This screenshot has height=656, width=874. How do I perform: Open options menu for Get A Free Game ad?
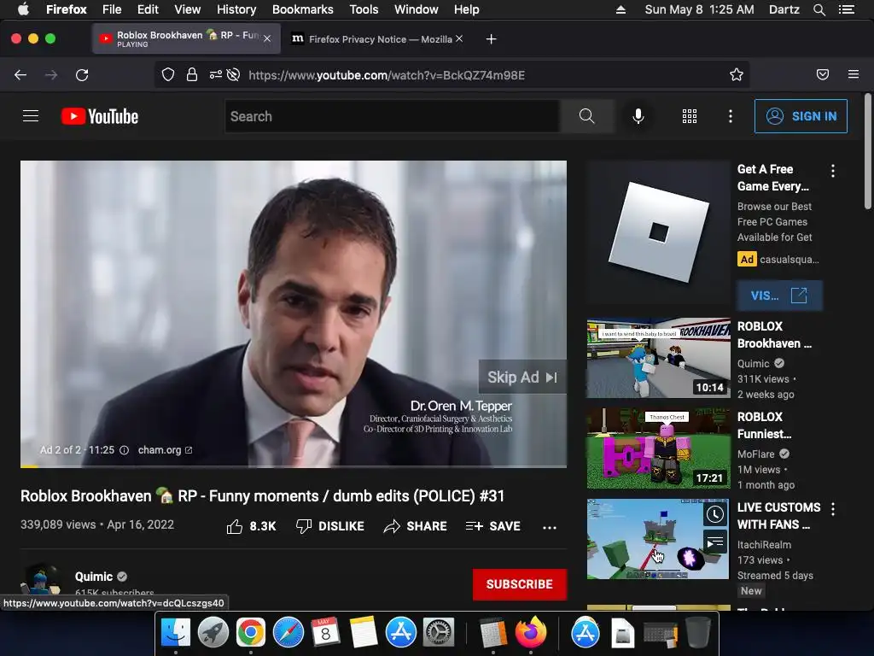point(833,171)
